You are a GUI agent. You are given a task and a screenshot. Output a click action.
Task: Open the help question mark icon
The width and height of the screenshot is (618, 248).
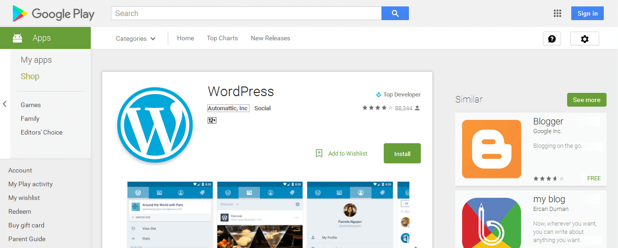[552, 39]
